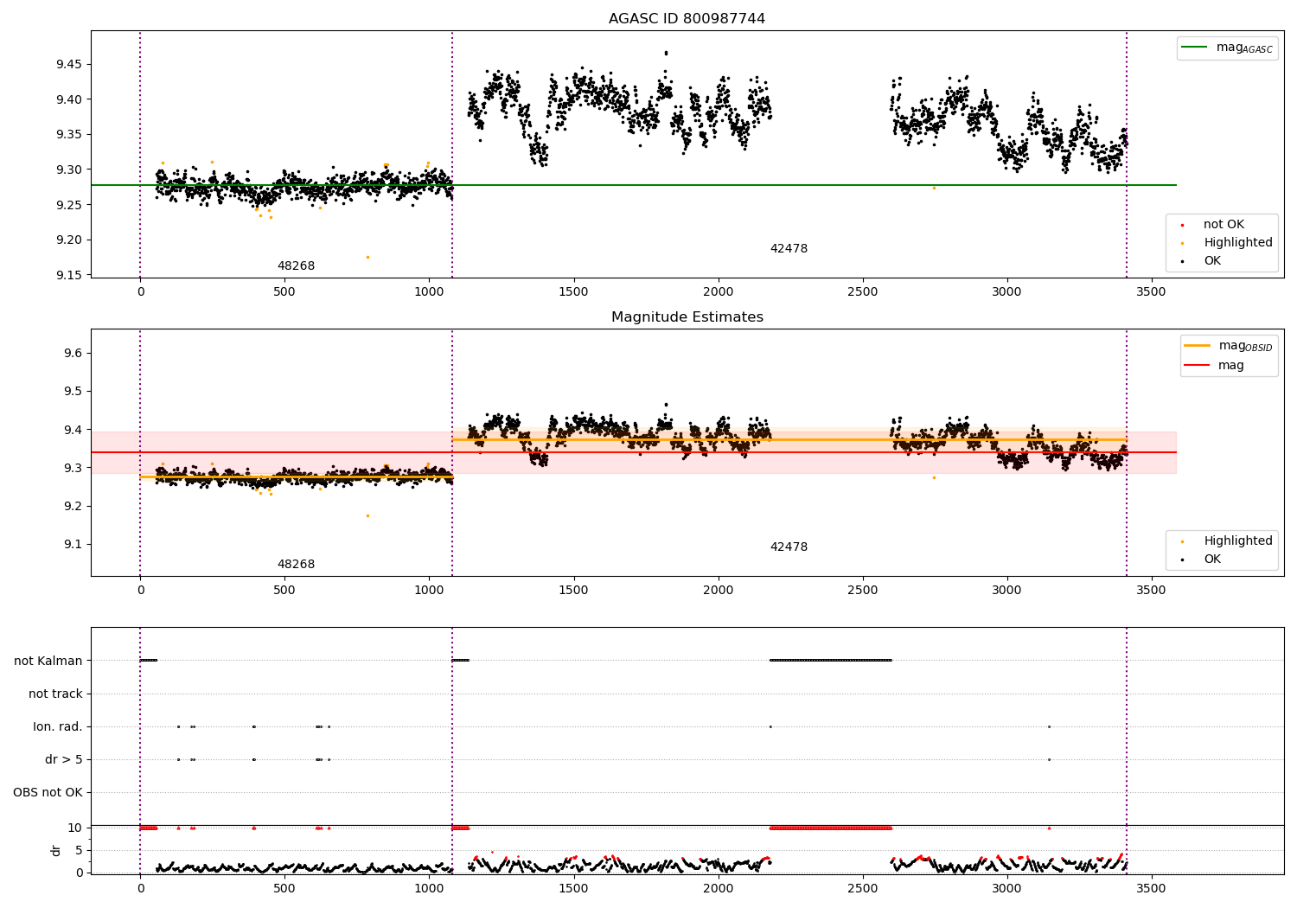1297x908 pixels.
Task: Click the rotated "dr" axis label
Action: pos(56,850)
